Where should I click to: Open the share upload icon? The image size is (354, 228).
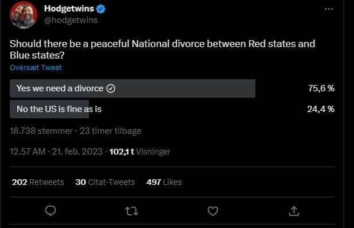tap(294, 211)
